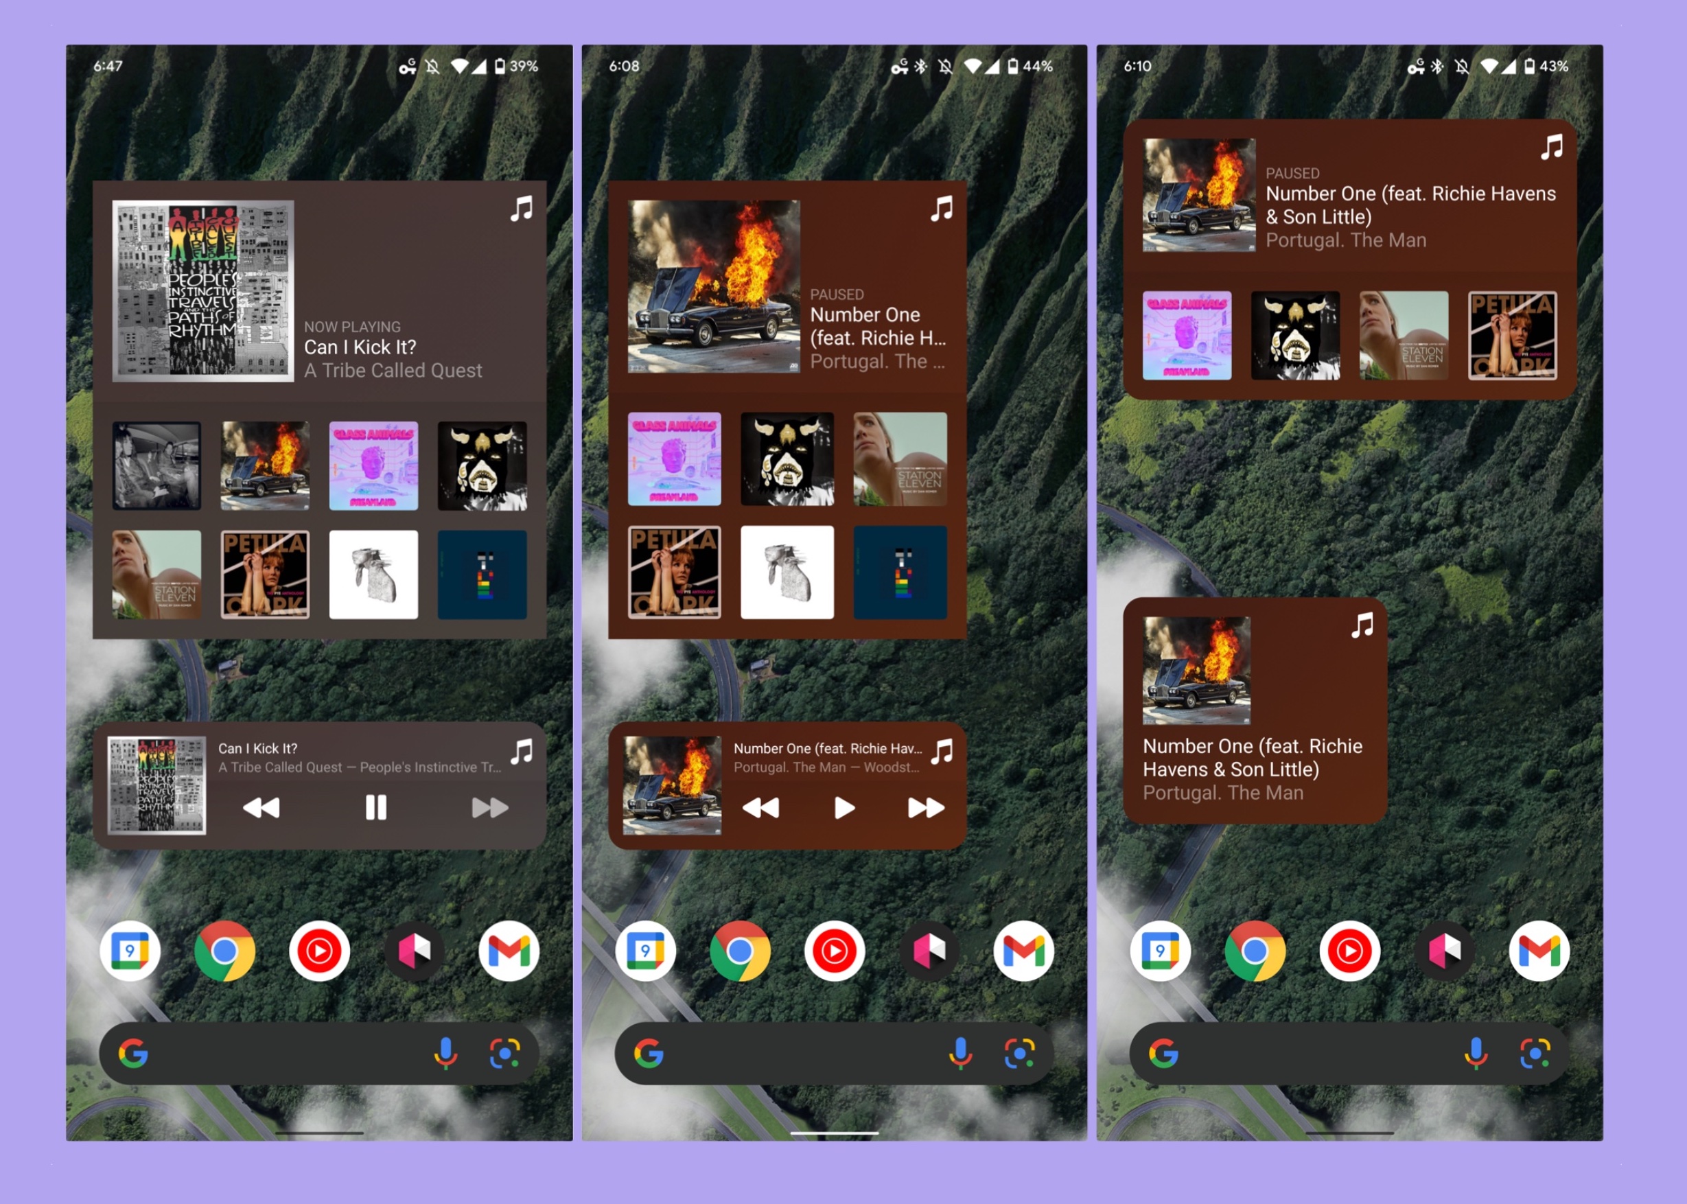Open YouTube Music on the middle phone dock
Image resolution: width=1687 pixels, height=1204 pixels.
coord(835,951)
